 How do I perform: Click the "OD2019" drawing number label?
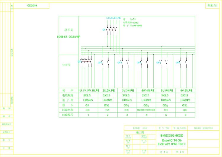click(x=32, y=6)
